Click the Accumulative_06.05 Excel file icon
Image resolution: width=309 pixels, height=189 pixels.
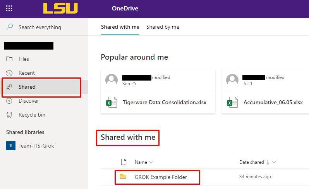(x=232, y=102)
